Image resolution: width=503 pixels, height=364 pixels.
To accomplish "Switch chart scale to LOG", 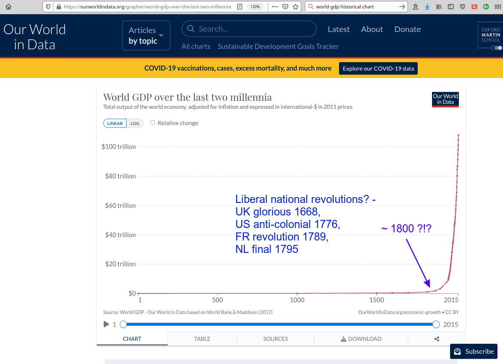I will coord(135,124).
